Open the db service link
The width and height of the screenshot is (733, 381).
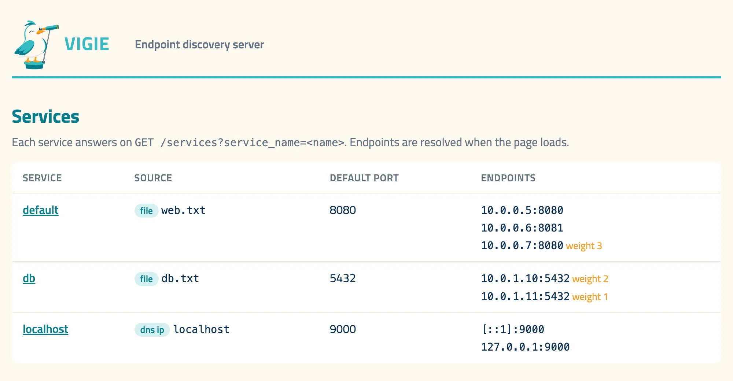(x=29, y=278)
